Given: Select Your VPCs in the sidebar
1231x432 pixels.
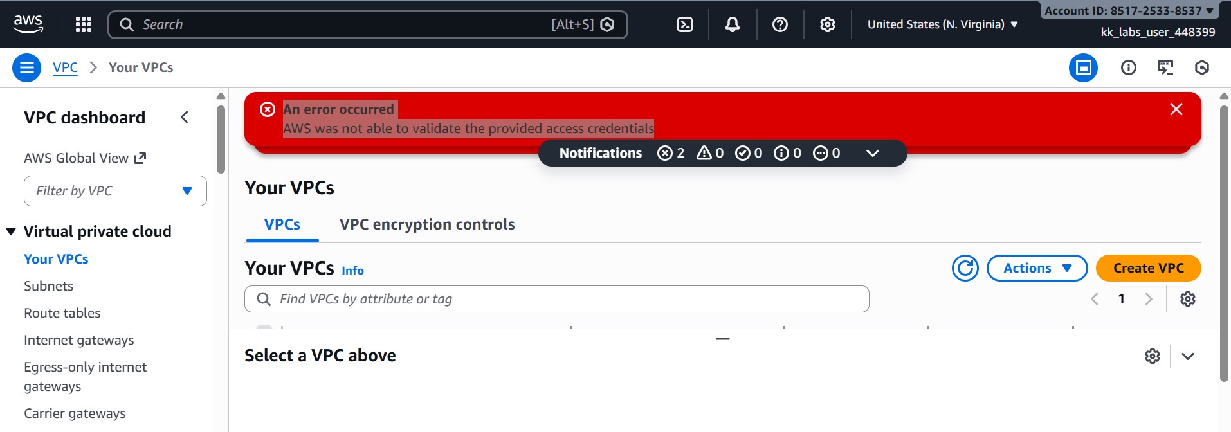Looking at the screenshot, I should click(x=56, y=259).
